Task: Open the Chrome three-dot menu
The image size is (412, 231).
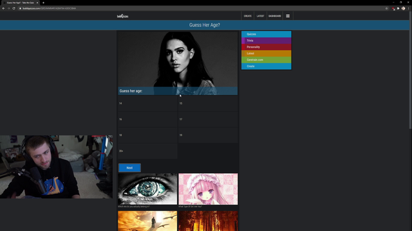Action: [x=408, y=8]
